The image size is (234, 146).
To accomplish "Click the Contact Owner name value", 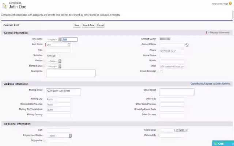I will click(x=165, y=39).
